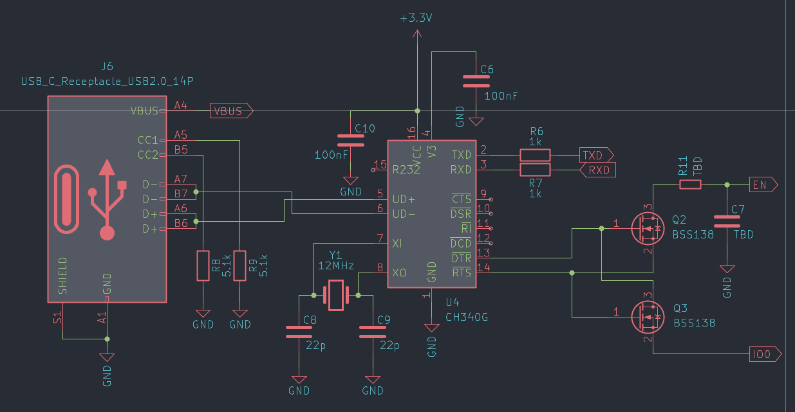This screenshot has height=412, width=795.
Task: Select the R11 TBD resistor
Action: coord(690,185)
